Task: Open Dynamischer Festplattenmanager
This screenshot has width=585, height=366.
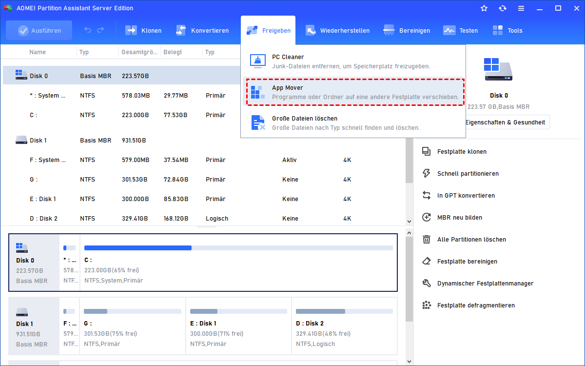Action: [485, 284]
